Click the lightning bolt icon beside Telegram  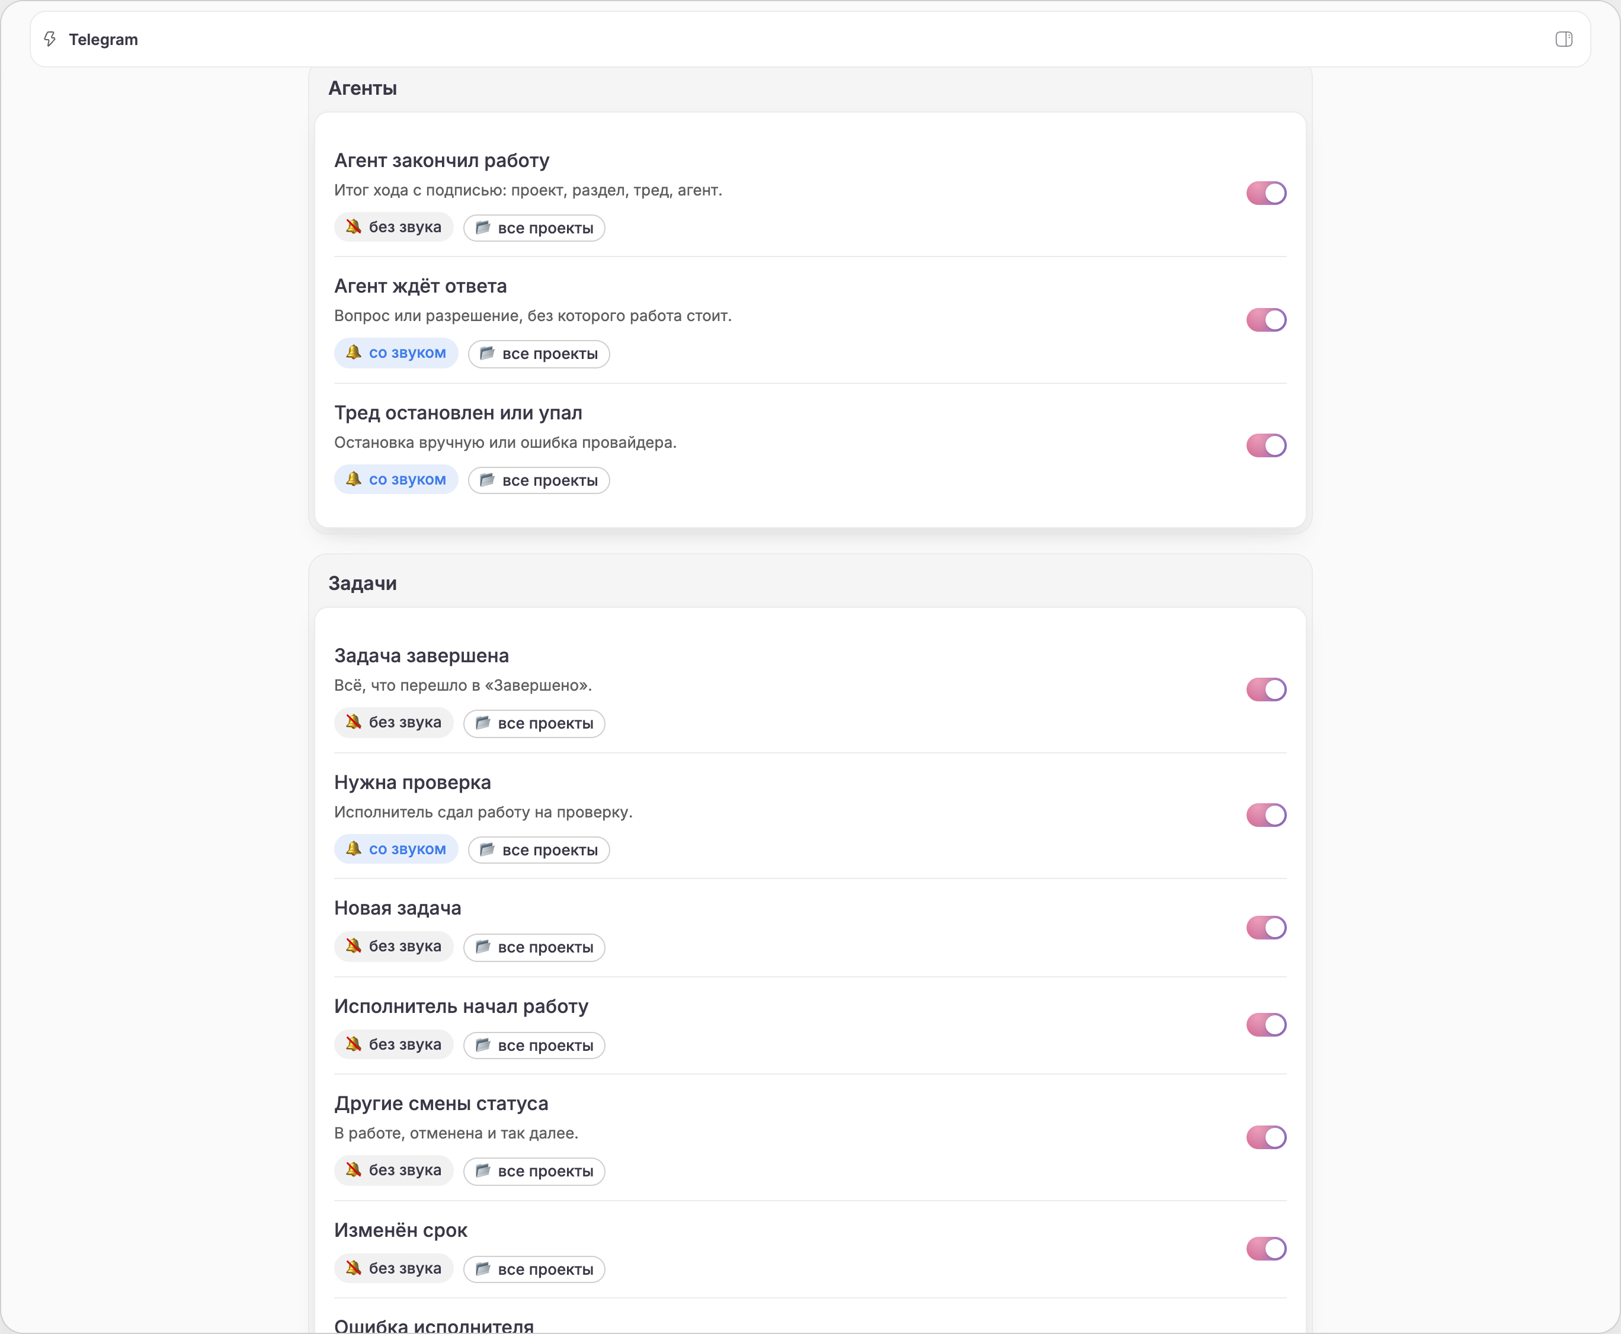tap(50, 39)
